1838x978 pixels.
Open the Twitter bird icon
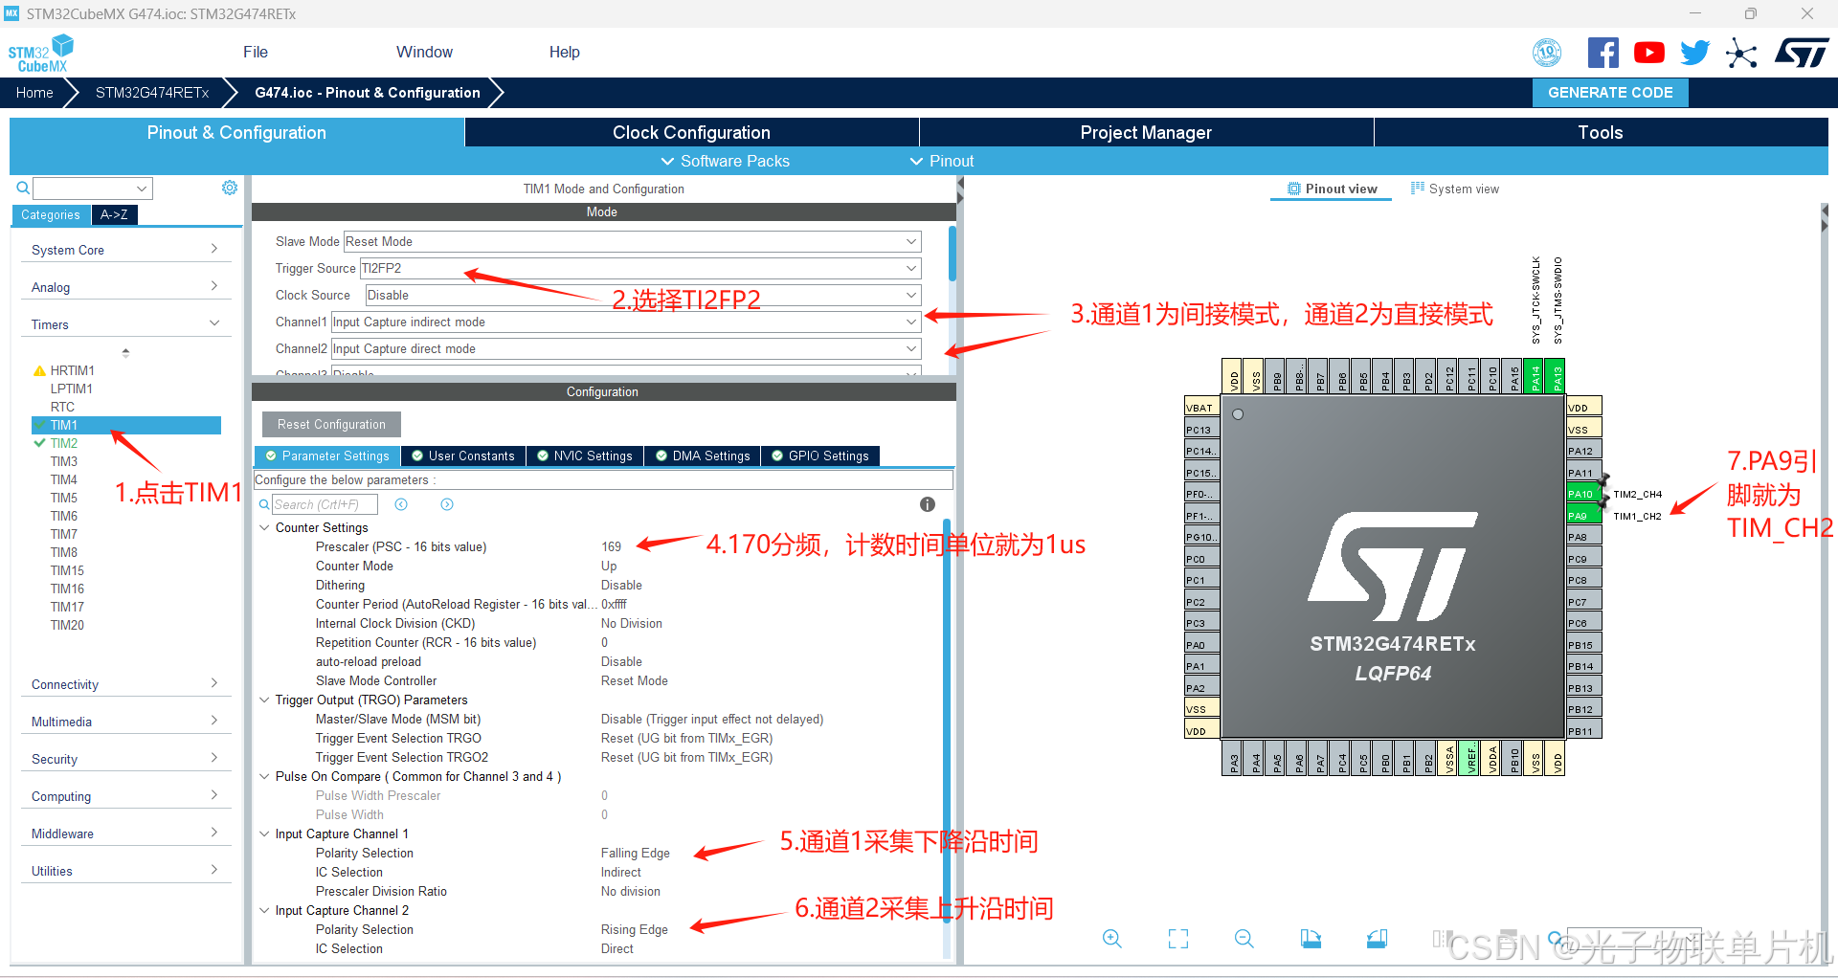(1694, 53)
